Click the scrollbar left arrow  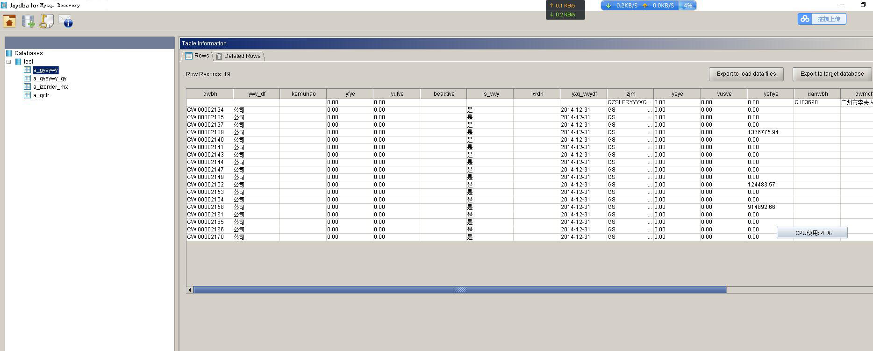[x=190, y=290]
